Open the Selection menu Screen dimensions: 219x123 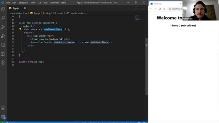pos(23,2)
